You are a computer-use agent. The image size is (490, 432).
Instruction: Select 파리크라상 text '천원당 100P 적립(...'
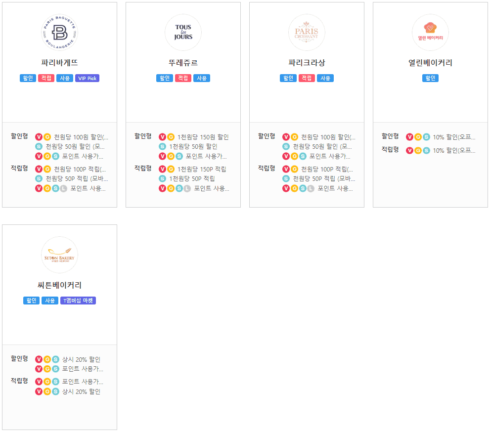click(327, 170)
